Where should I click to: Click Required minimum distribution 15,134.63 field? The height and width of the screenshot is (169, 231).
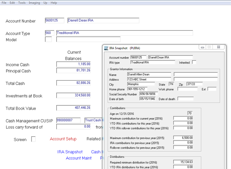183,162
